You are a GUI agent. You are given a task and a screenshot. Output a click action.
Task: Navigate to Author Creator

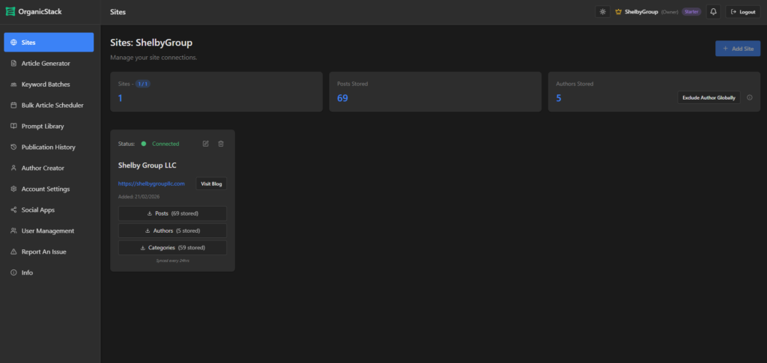pyautogui.click(x=43, y=168)
